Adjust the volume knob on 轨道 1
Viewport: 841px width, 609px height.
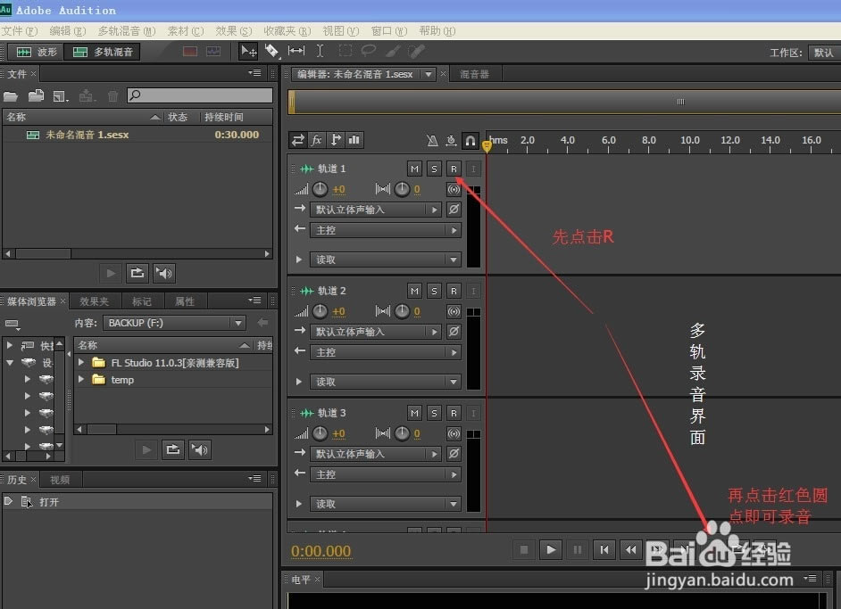pyautogui.click(x=321, y=189)
